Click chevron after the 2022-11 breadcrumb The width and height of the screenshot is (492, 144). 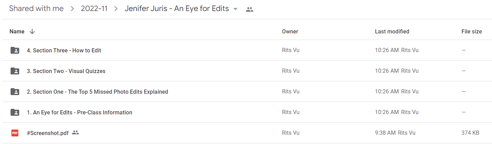[116, 9]
